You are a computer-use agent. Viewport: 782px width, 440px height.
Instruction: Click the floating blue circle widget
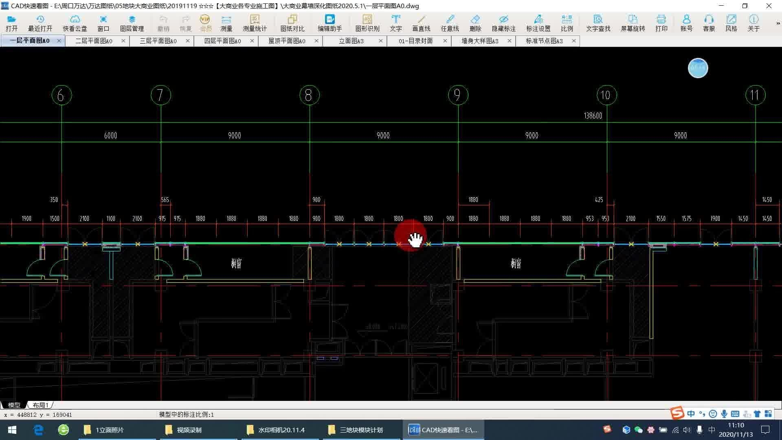pos(698,68)
